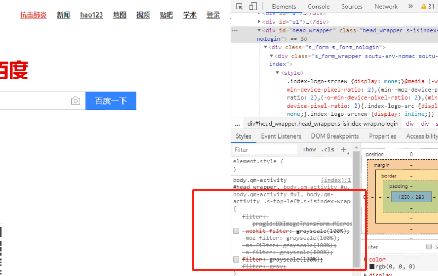Screen dimensions: 438x276
Task: Click the box model border label
Action: point(389,176)
